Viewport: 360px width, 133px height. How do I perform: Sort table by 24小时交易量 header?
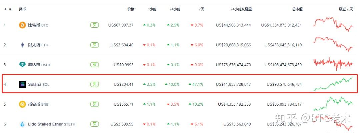(241, 9)
